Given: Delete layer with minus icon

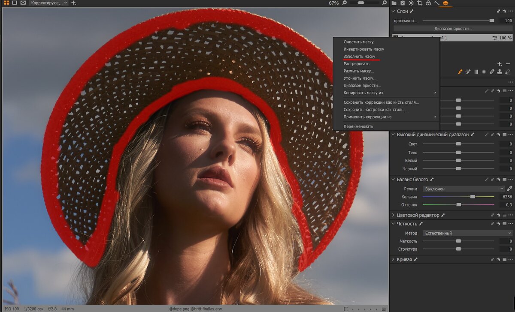Looking at the screenshot, I should pos(508,64).
